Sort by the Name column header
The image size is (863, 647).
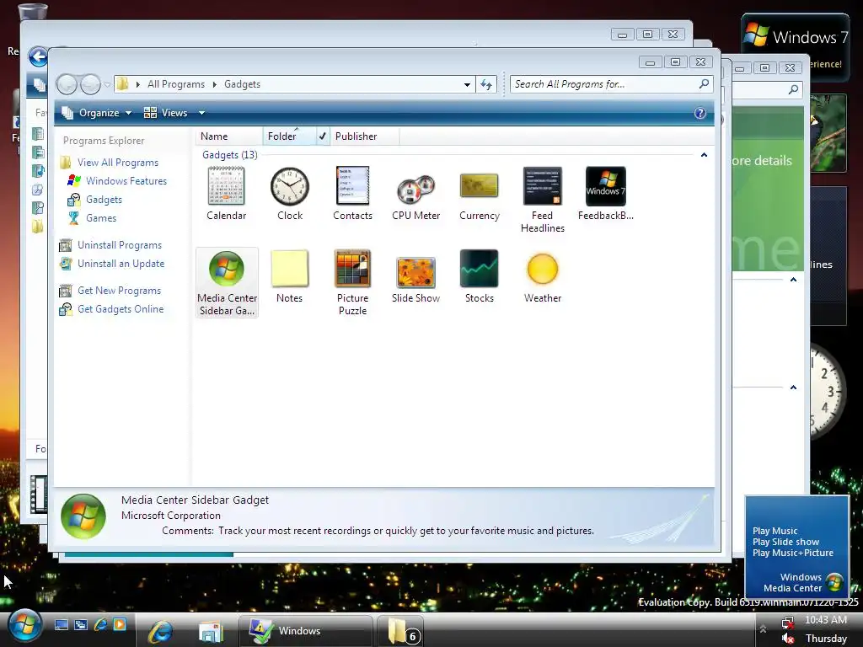[x=228, y=136]
